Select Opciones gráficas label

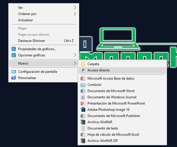click(32, 55)
